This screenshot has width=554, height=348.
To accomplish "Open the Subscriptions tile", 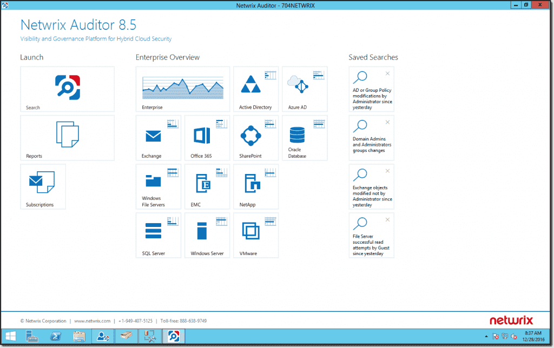I will tap(43, 186).
